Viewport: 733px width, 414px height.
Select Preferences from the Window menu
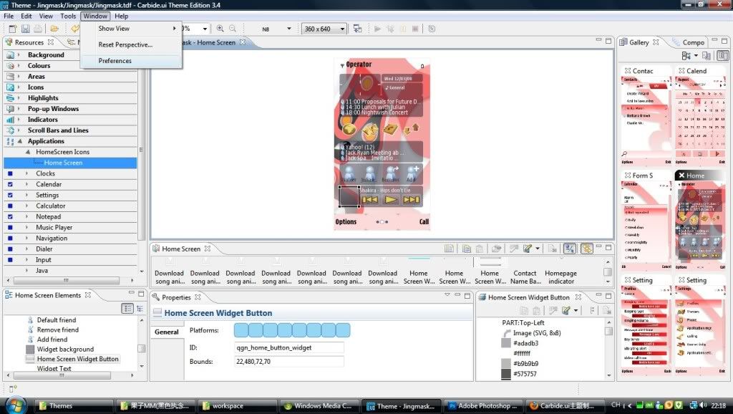point(115,61)
